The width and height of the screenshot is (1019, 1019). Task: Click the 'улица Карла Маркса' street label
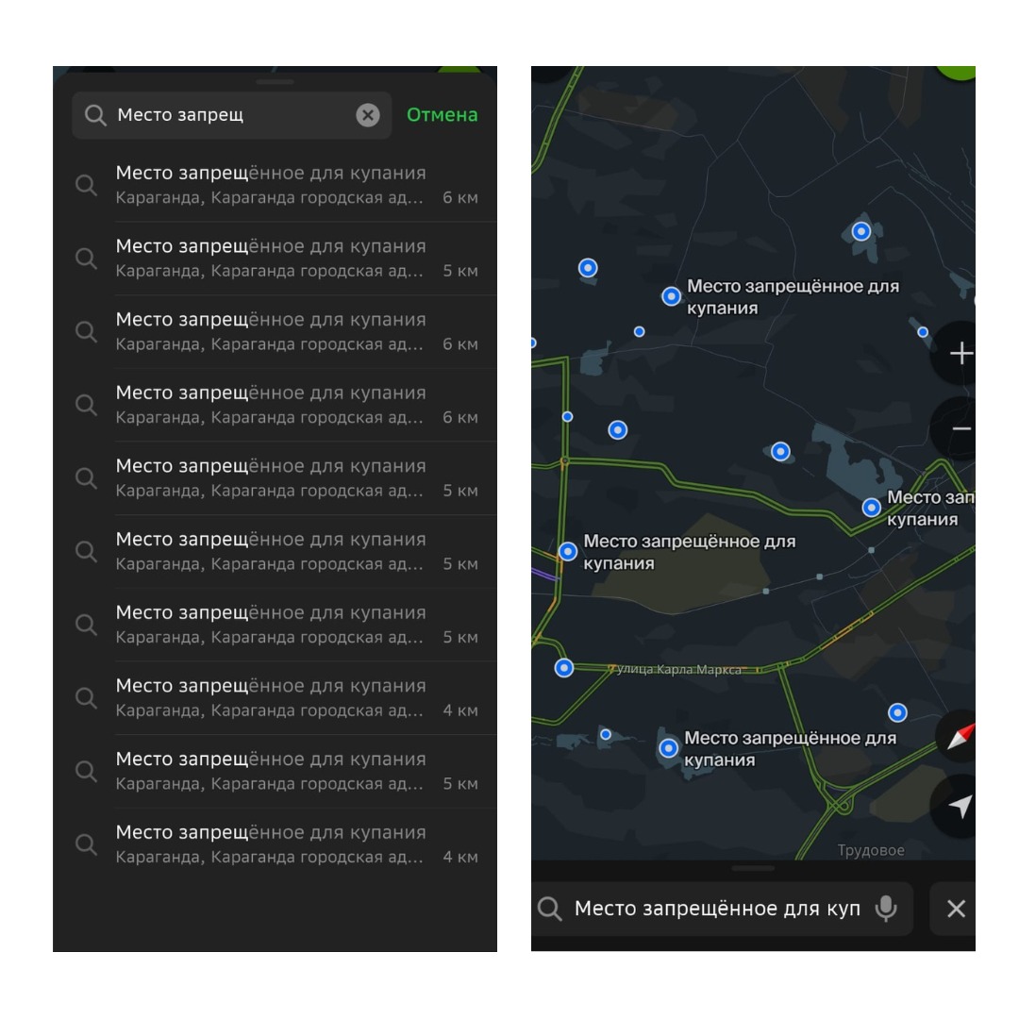pos(676,670)
